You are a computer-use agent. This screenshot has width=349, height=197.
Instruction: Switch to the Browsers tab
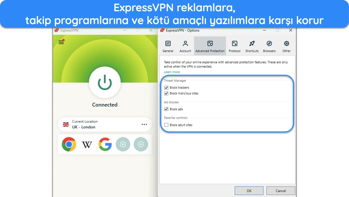[x=269, y=46]
